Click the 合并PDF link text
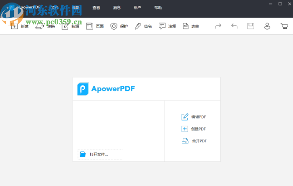Viewport: 293px width, 186px height. (200, 141)
